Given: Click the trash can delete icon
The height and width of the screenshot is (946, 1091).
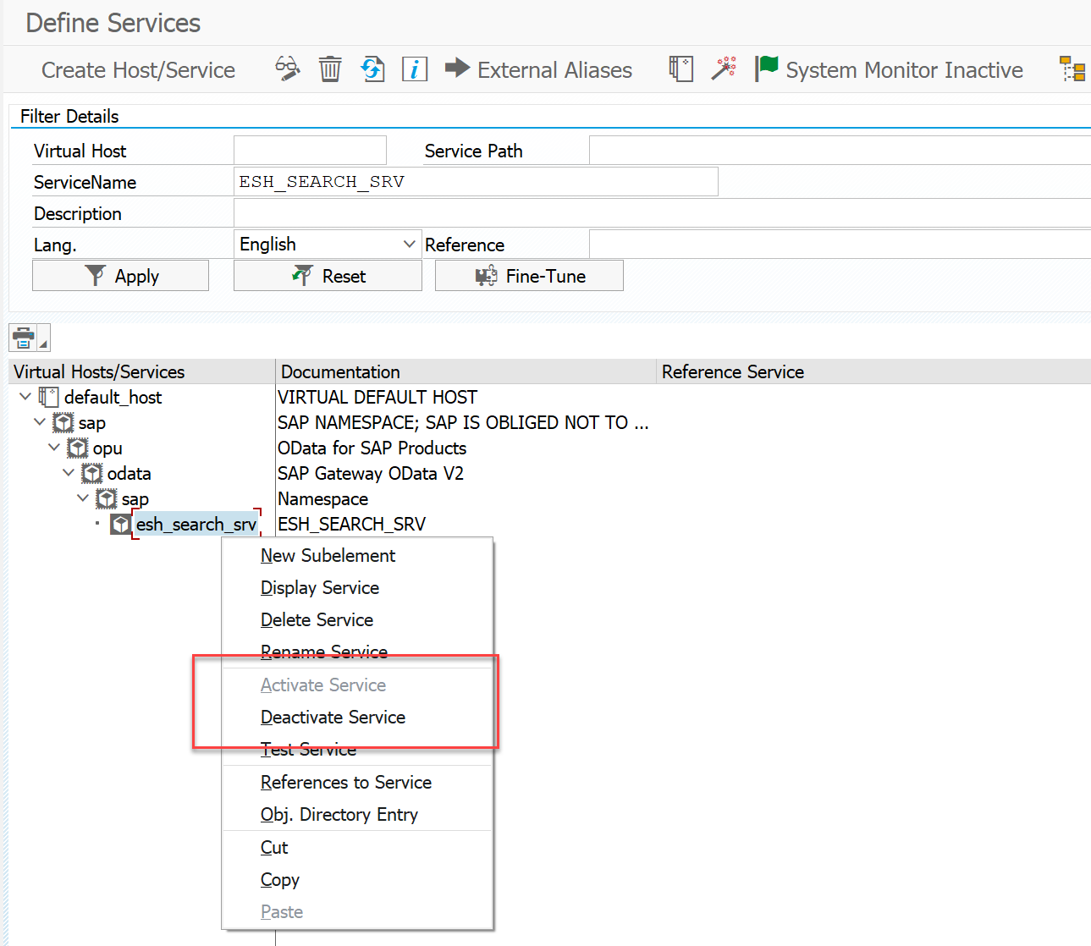Looking at the screenshot, I should click(330, 69).
